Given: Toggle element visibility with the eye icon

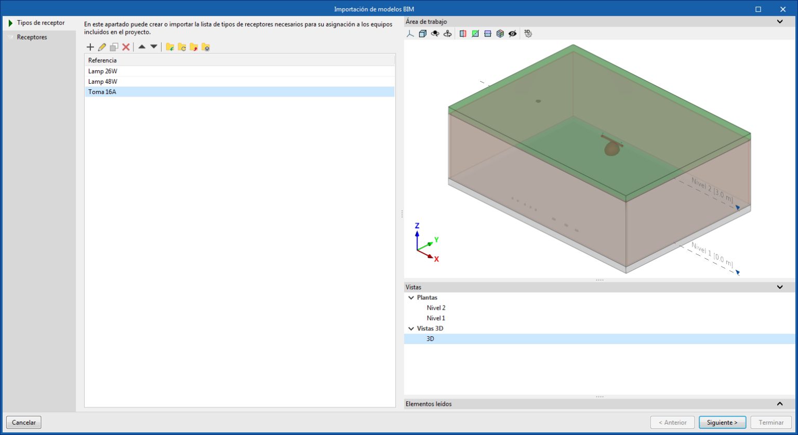Looking at the screenshot, I should (512, 33).
